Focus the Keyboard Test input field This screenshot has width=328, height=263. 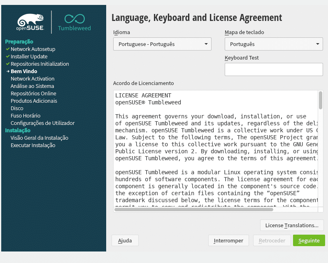pos(274,69)
